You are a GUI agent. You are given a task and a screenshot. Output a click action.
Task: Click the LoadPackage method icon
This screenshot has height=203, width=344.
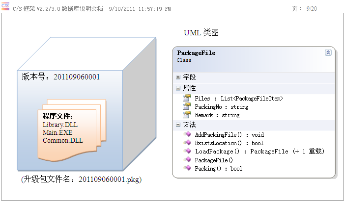[187, 152]
